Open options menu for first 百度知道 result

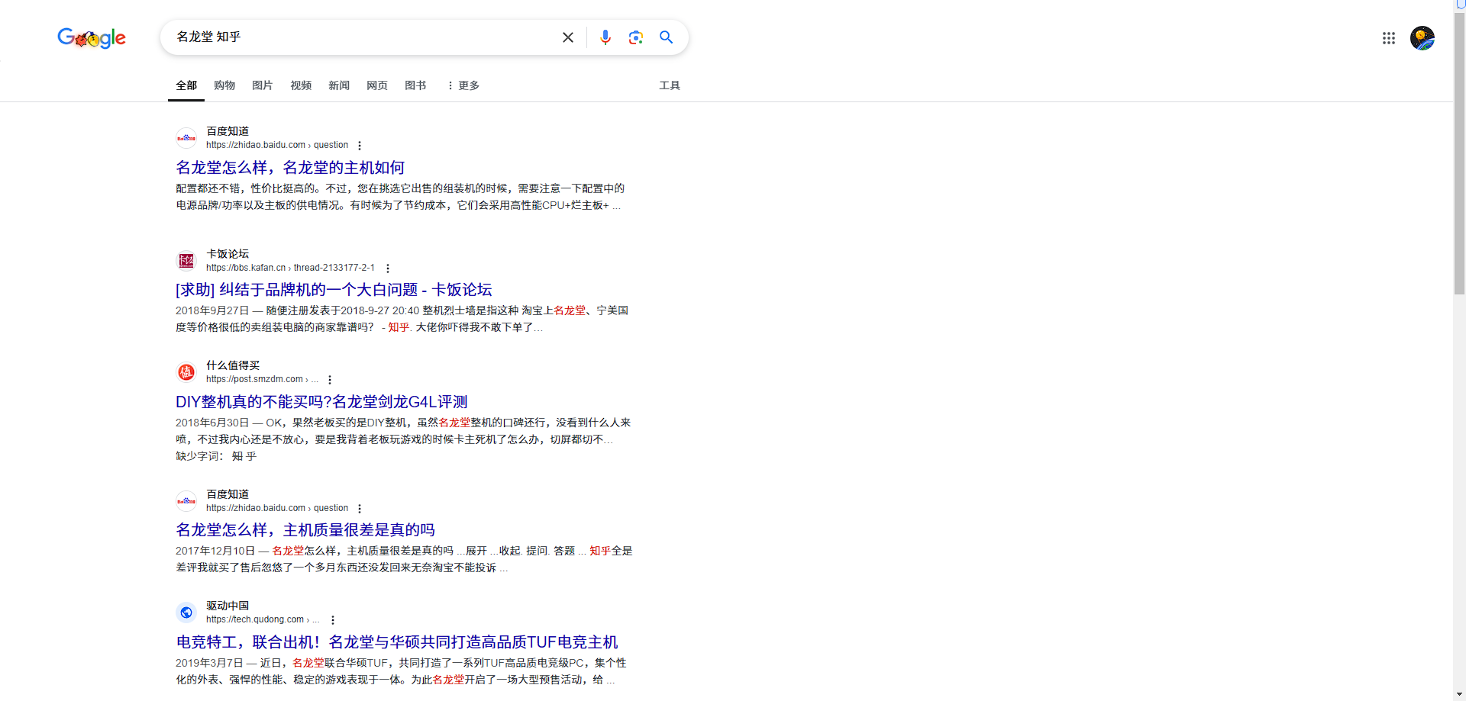coord(360,146)
